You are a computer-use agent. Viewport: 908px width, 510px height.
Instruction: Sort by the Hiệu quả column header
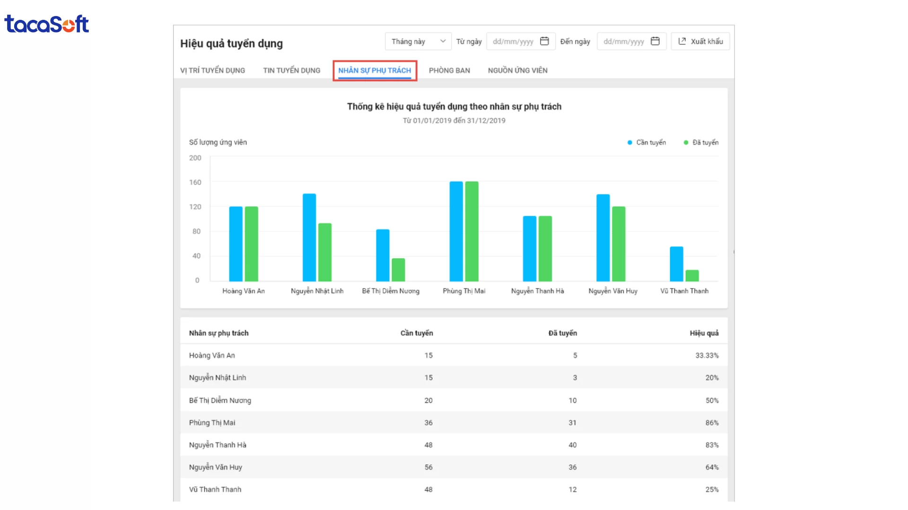(704, 333)
